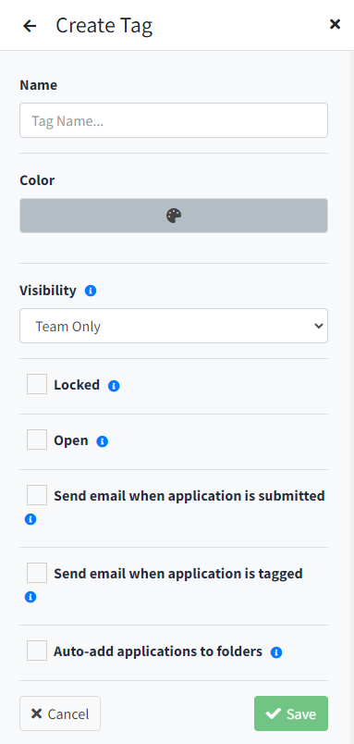Show info about the Open option
The image size is (354, 744).
103,441
